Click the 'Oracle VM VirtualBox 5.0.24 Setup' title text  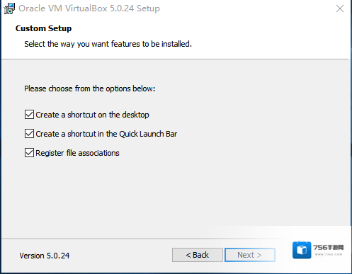(89, 8)
